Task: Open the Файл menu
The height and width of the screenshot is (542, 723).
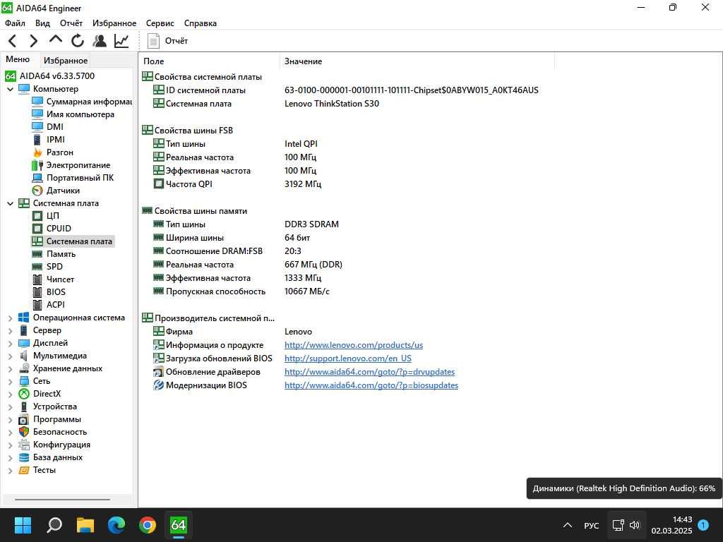Action: click(x=16, y=23)
